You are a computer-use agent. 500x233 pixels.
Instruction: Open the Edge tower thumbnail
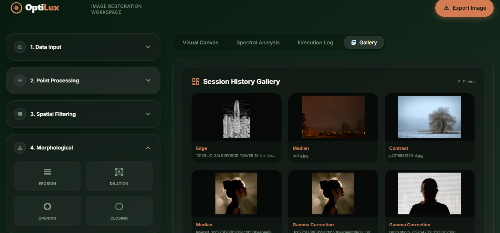237,117
